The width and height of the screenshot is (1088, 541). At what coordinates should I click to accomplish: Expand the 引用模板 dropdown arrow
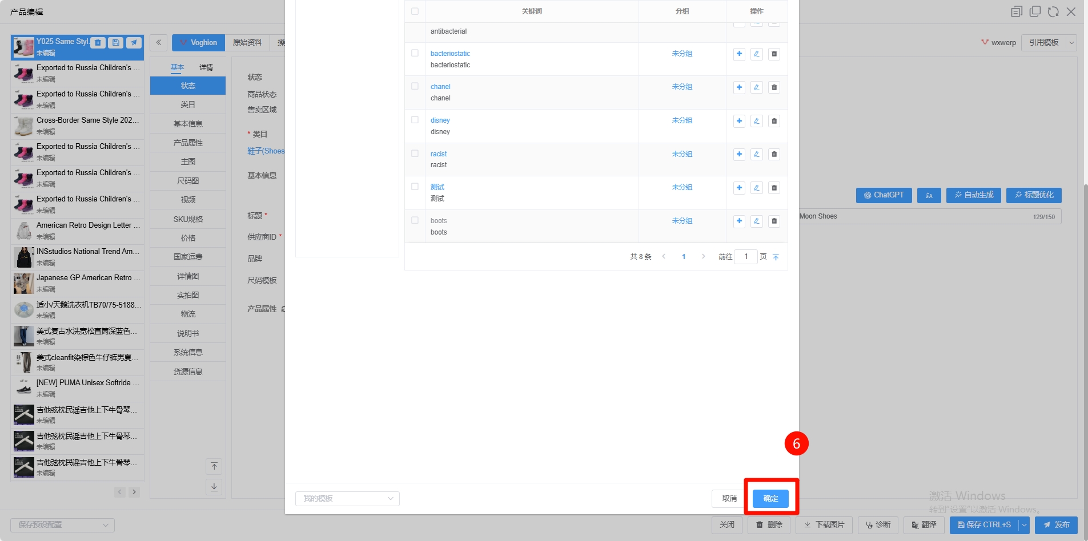pyautogui.click(x=1071, y=42)
